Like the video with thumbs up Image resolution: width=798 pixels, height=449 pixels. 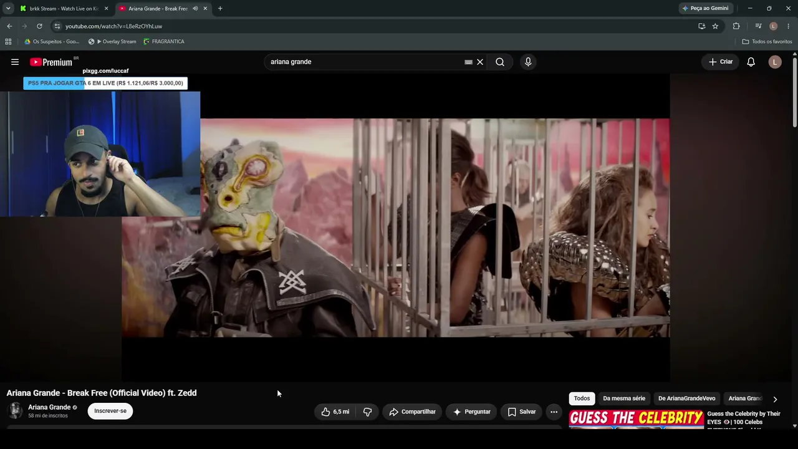click(335, 412)
